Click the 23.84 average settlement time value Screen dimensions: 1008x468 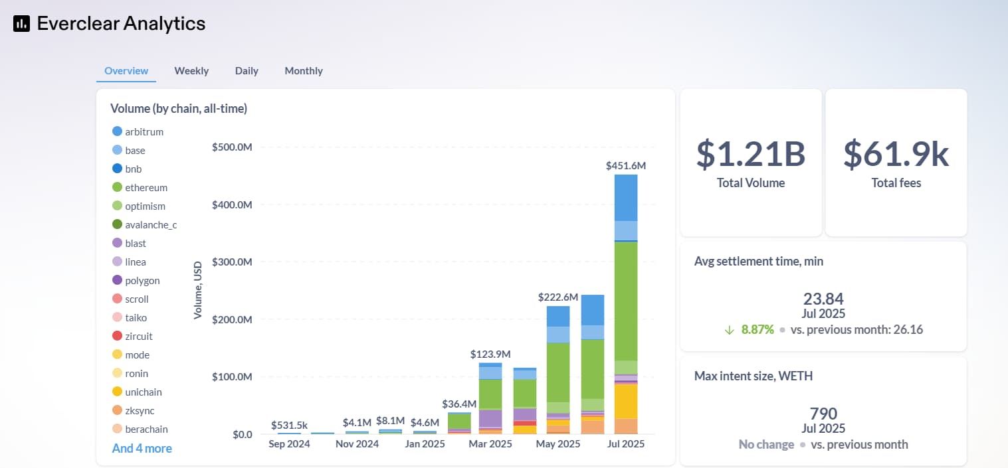[x=823, y=299]
